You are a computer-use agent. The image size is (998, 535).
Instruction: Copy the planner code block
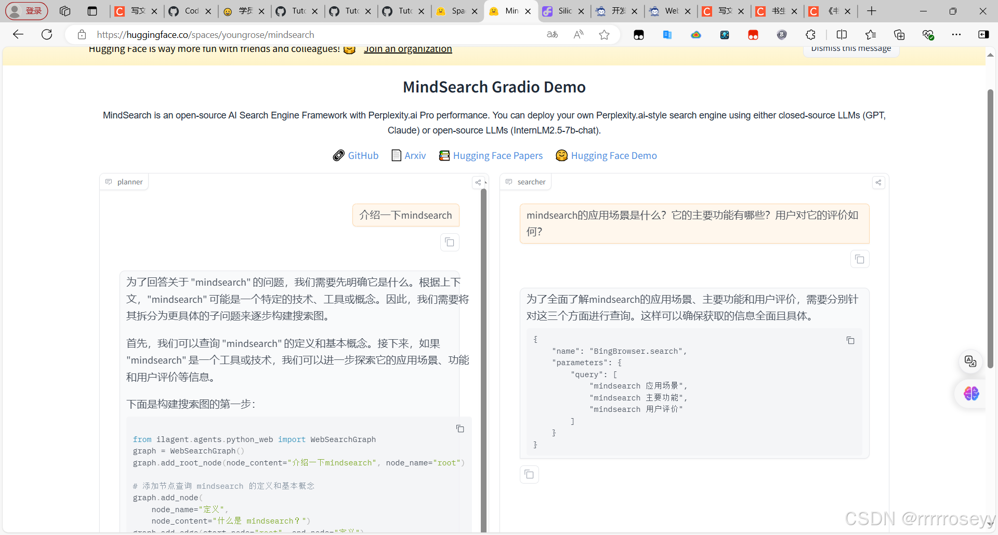(x=461, y=429)
